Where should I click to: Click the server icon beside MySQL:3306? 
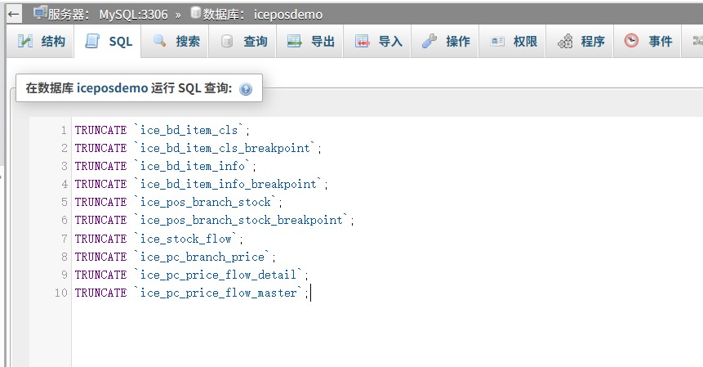click(40, 13)
